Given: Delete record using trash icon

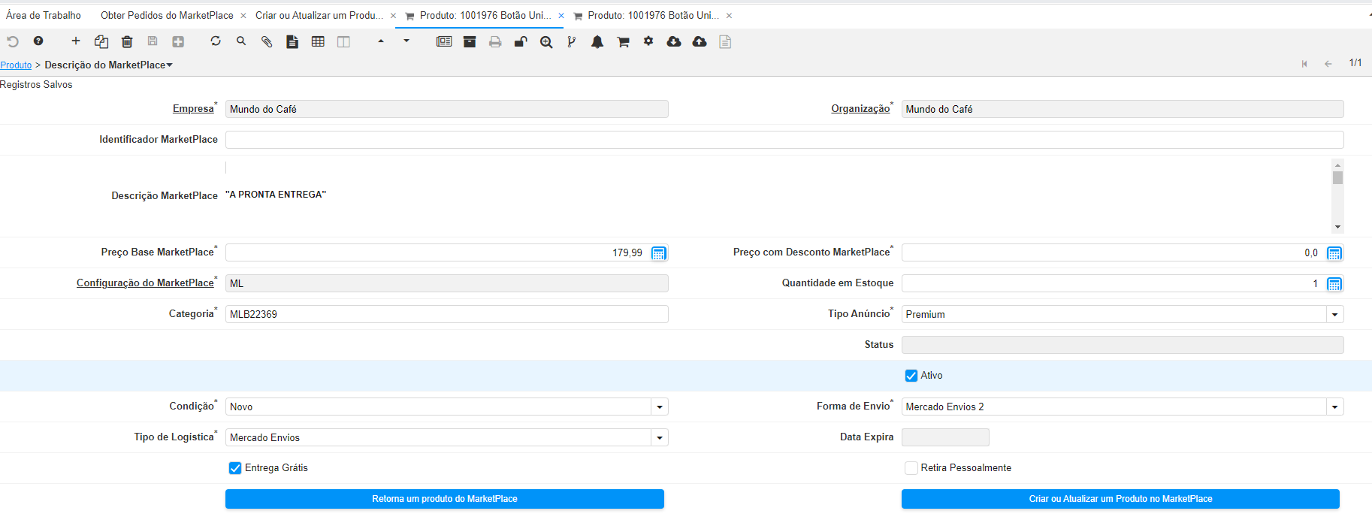Looking at the screenshot, I should (x=127, y=42).
